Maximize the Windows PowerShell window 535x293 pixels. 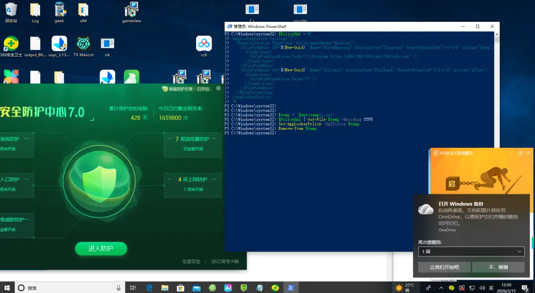click(x=478, y=26)
